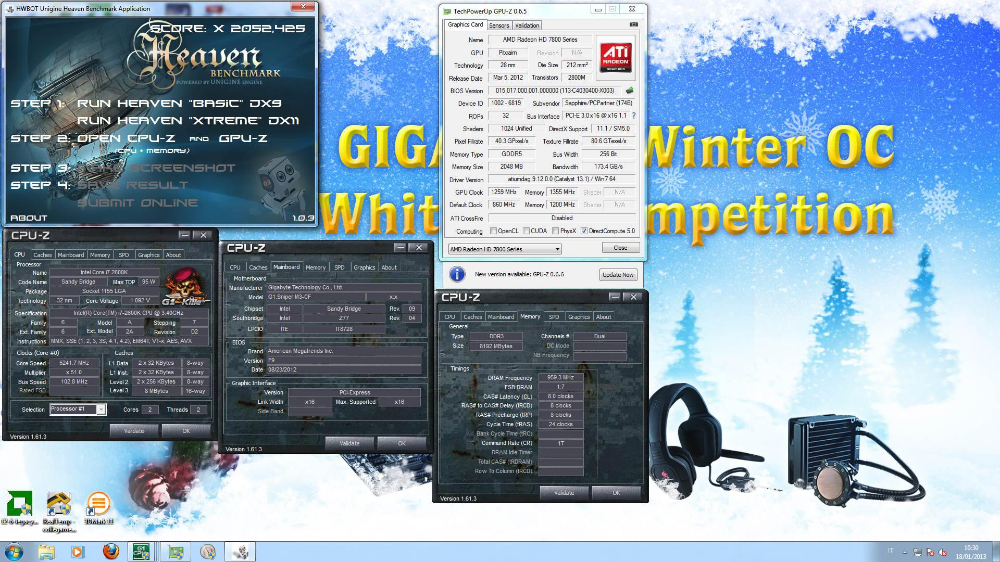
Task: Click the Show Desktop strip at the taskbar end
Action: click(996, 552)
